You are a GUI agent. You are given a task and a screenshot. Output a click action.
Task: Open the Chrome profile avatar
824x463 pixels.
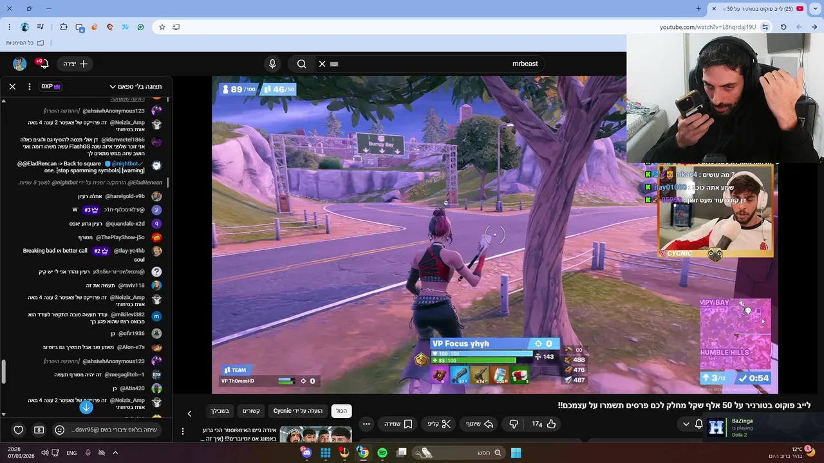coord(24,27)
